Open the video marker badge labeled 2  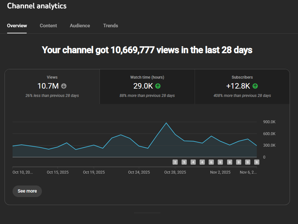pos(175,162)
